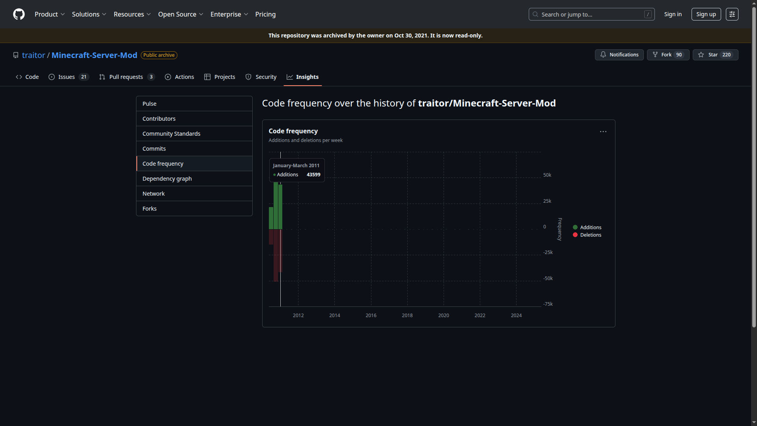Open the Product dropdown menu
This screenshot has height=426, width=757.
tap(50, 14)
